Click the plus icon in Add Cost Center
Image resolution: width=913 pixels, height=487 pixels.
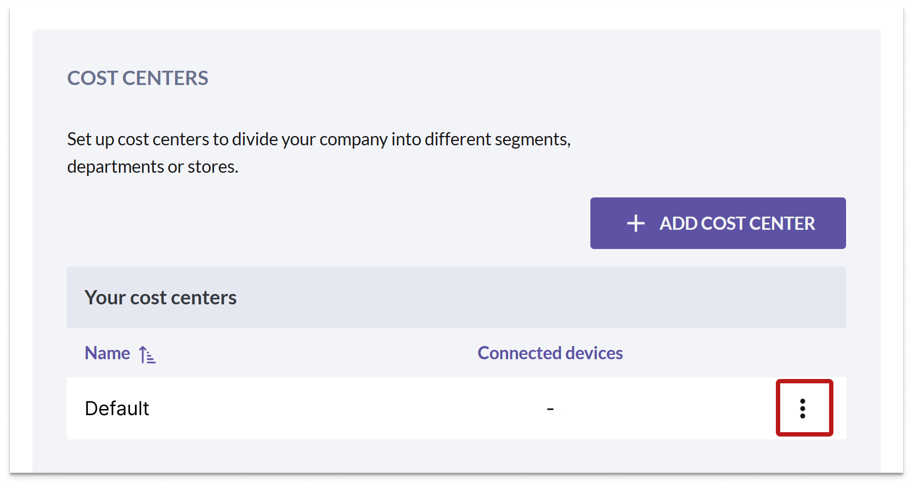636,223
